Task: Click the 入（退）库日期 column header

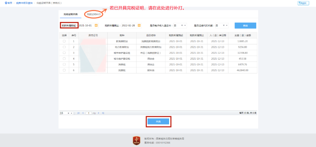Action: coord(218,35)
